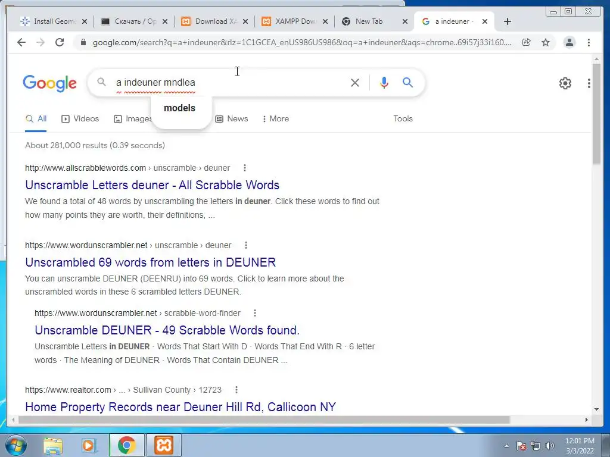The image size is (610, 457).
Task: Share this page via the share icon
Action: click(527, 42)
